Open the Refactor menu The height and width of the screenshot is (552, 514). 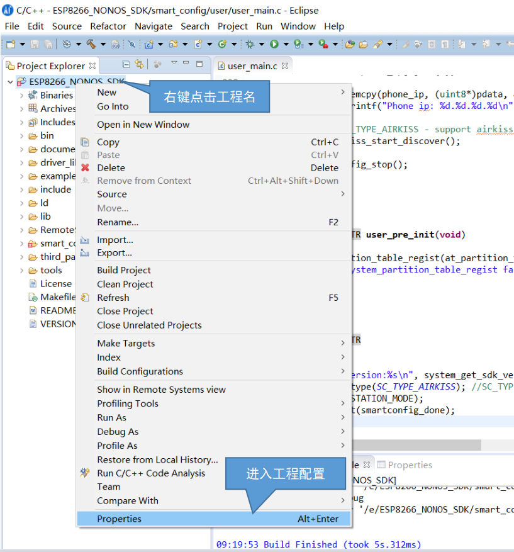pos(108,26)
